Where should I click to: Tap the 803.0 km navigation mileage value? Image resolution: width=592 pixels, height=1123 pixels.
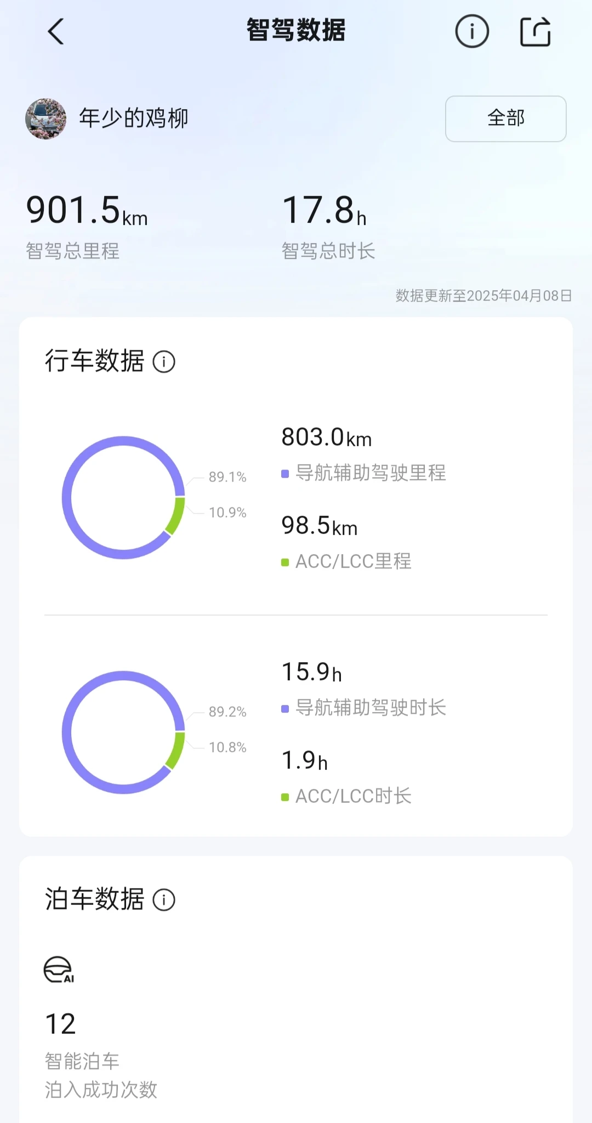[x=326, y=438]
